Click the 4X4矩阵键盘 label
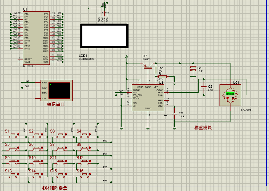The image size is (269, 191). [x=54, y=188]
